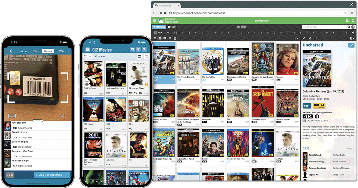Click Movie Connect browser tab
This screenshot has width=358, height=188.
click(x=167, y=5)
